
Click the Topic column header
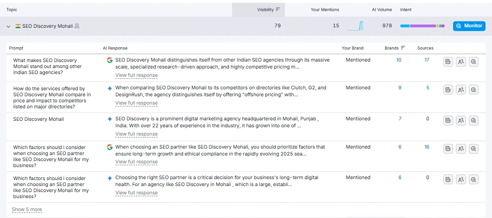pyautogui.click(x=12, y=10)
